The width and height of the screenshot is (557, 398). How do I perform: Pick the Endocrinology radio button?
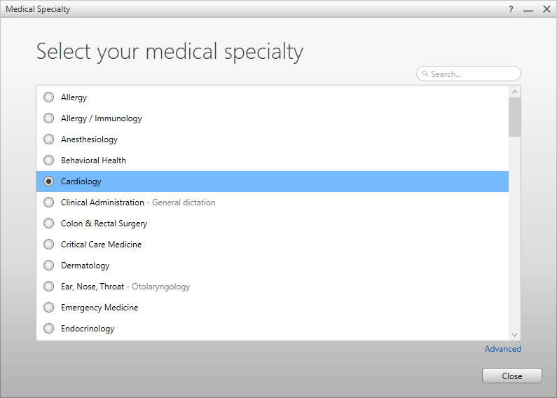coord(48,329)
